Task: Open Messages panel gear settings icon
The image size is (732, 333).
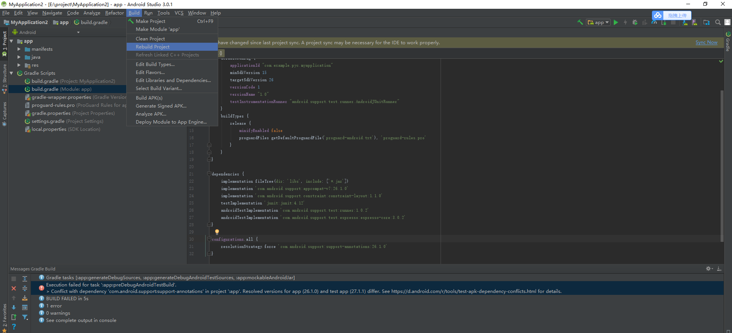Action: 709,269
